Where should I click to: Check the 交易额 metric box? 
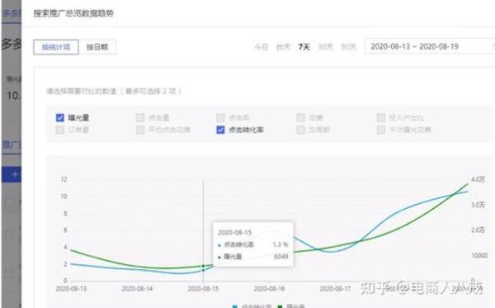pos(300,130)
